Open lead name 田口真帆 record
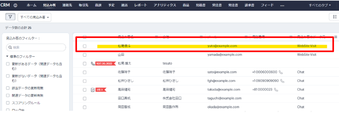339x113 pixels. click(x=124, y=98)
